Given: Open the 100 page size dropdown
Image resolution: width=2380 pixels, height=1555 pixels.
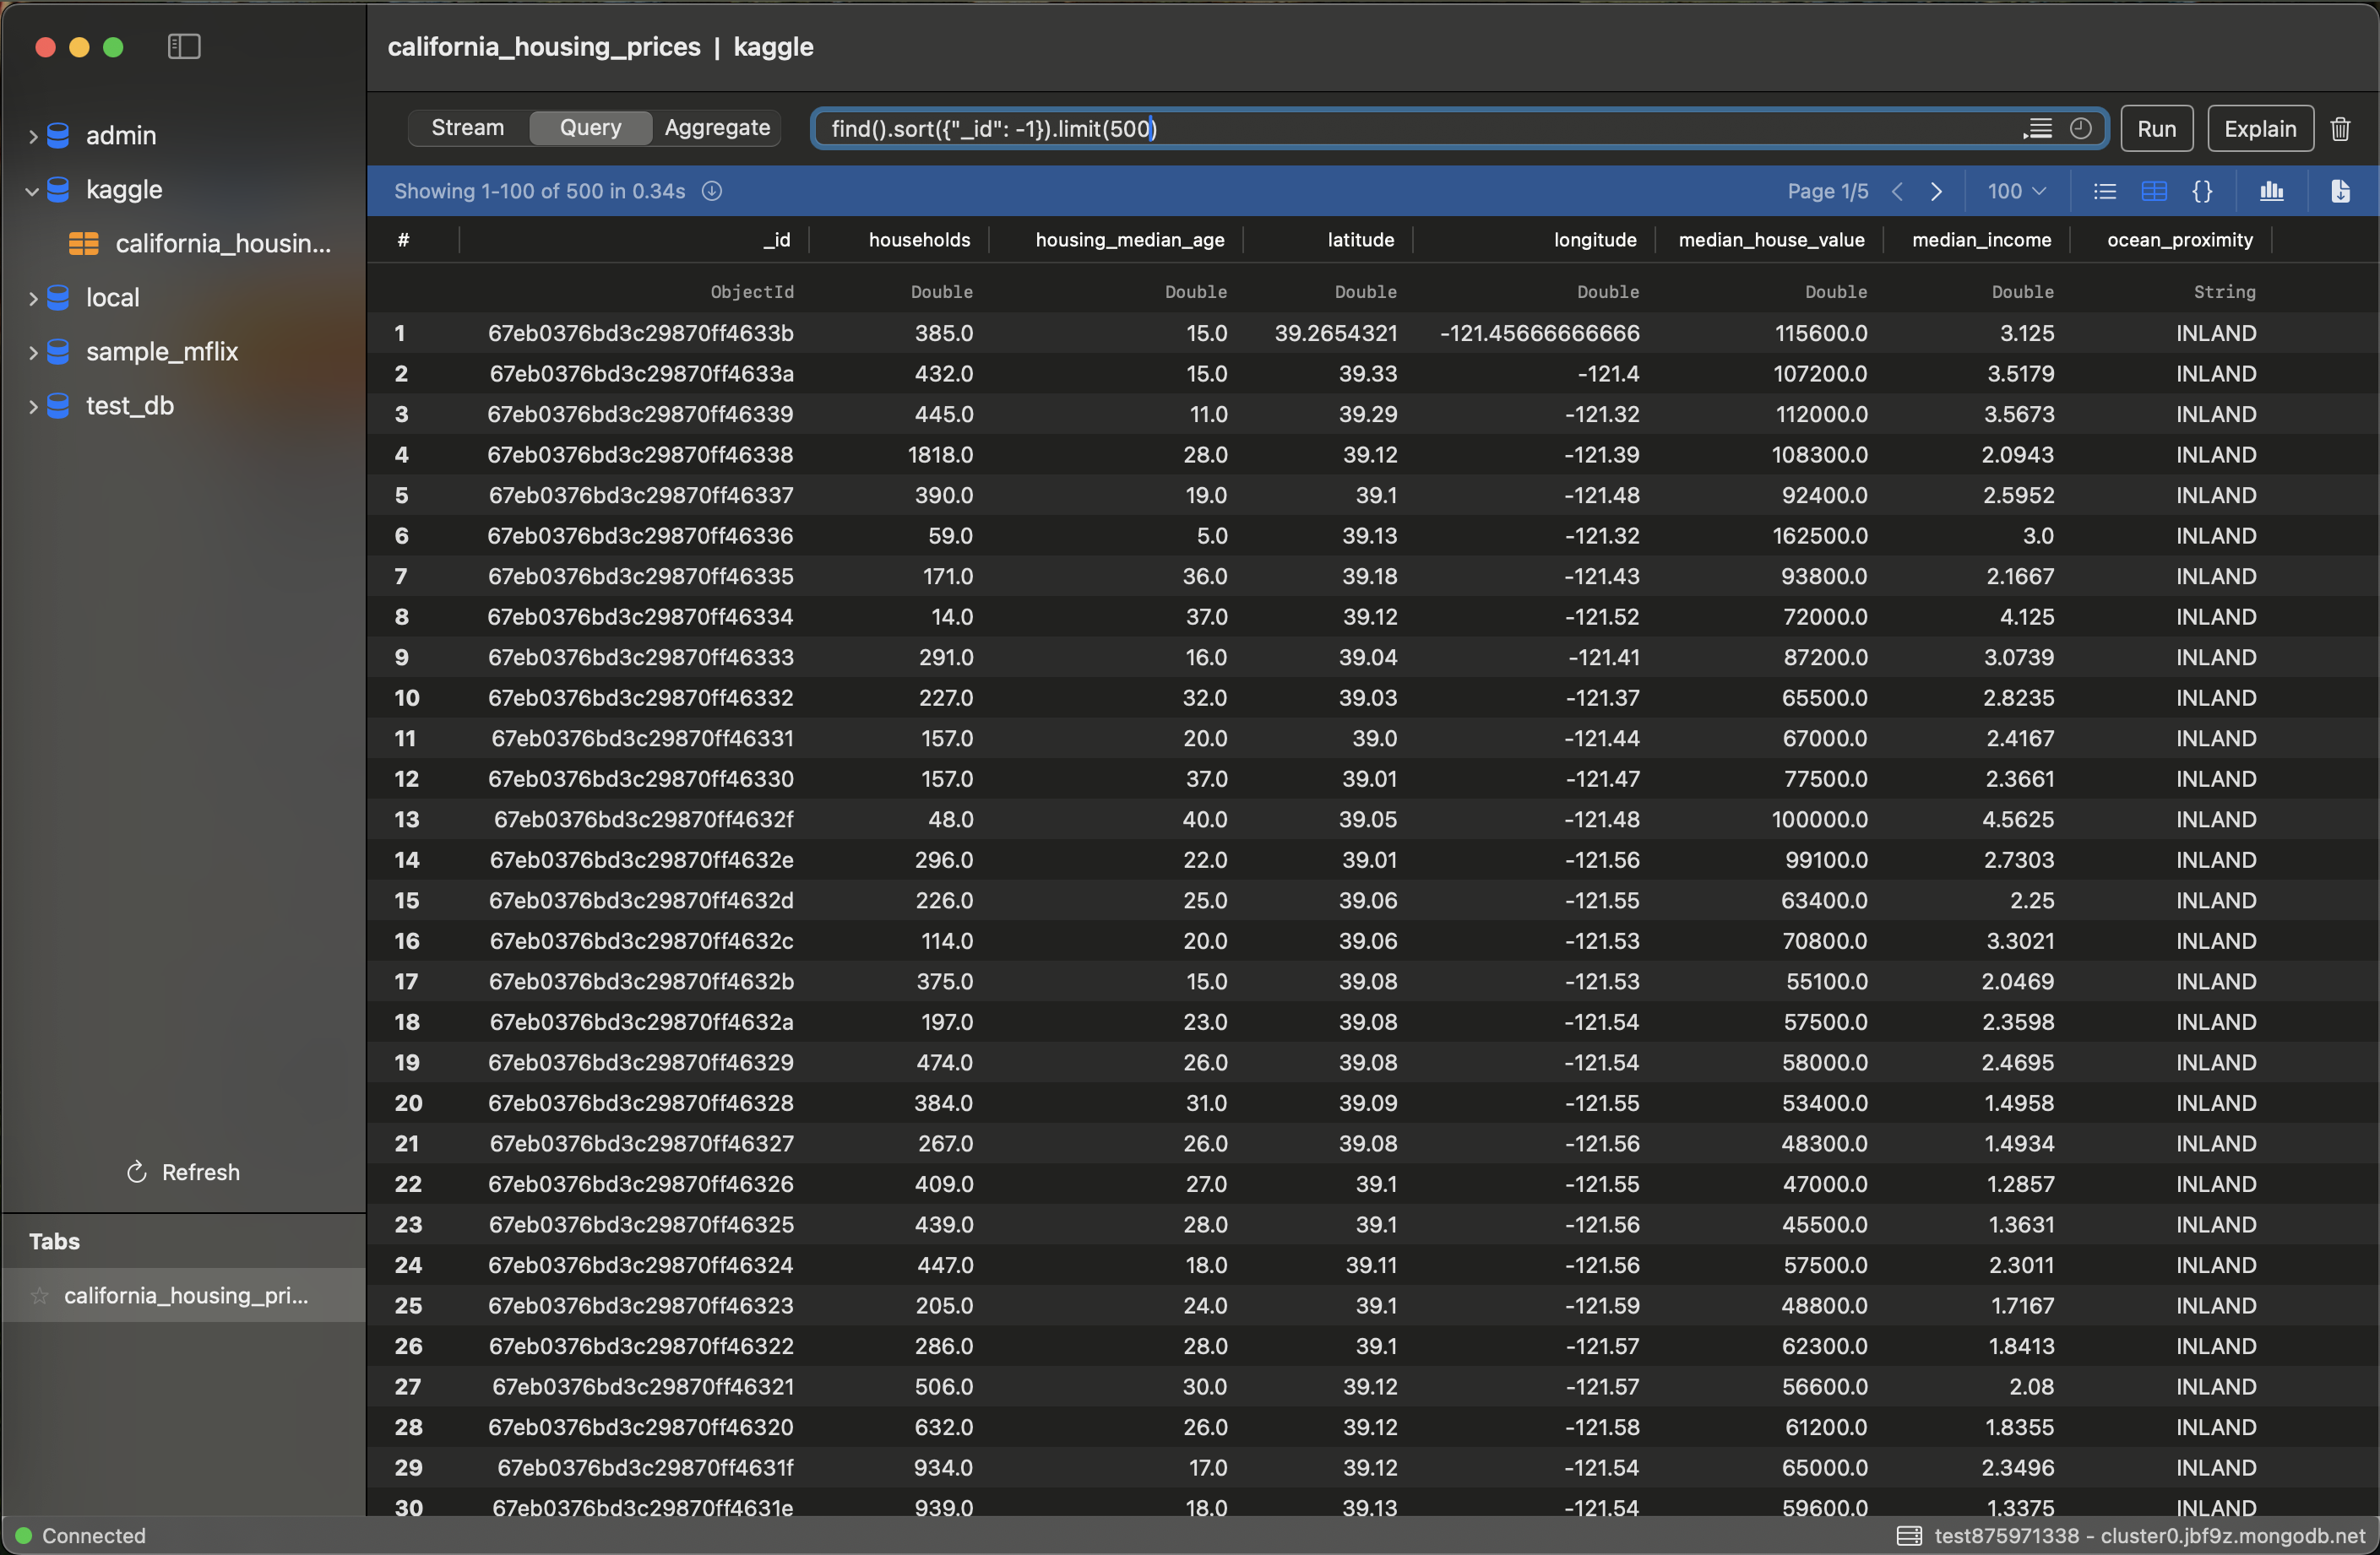Looking at the screenshot, I should point(2016,191).
